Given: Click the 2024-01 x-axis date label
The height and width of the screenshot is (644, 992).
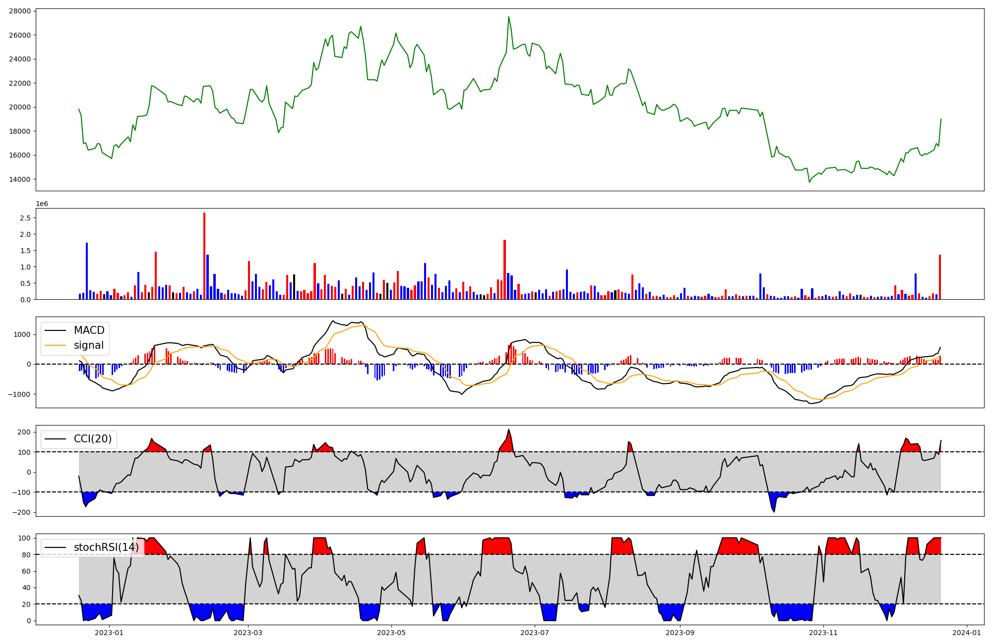Looking at the screenshot, I should (967, 633).
